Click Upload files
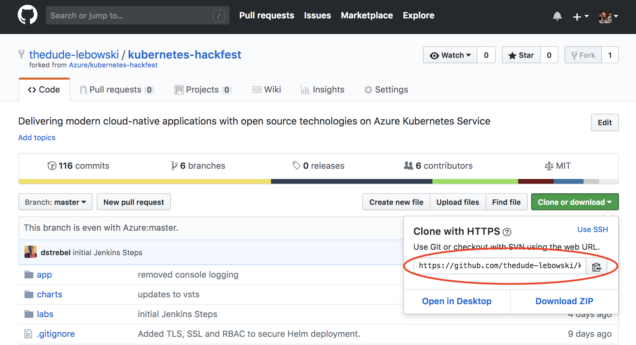This screenshot has height=345, width=636. click(458, 202)
